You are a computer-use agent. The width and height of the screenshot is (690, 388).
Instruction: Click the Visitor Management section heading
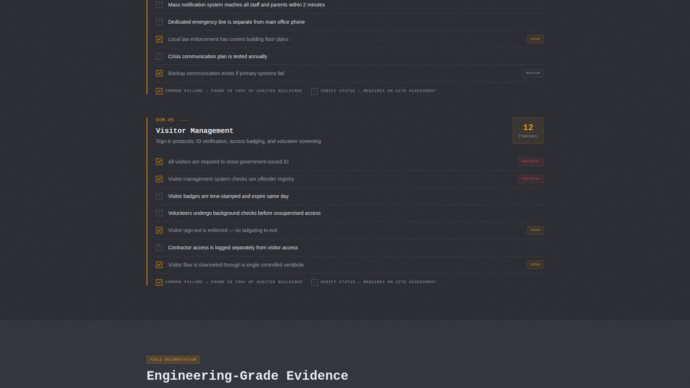(194, 131)
